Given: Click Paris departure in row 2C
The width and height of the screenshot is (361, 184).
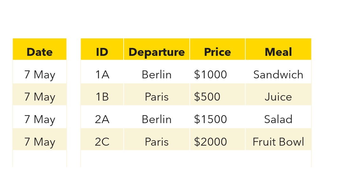Looking at the screenshot, I should point(157,139).
